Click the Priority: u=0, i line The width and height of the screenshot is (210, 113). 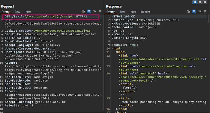click(19, 106)
